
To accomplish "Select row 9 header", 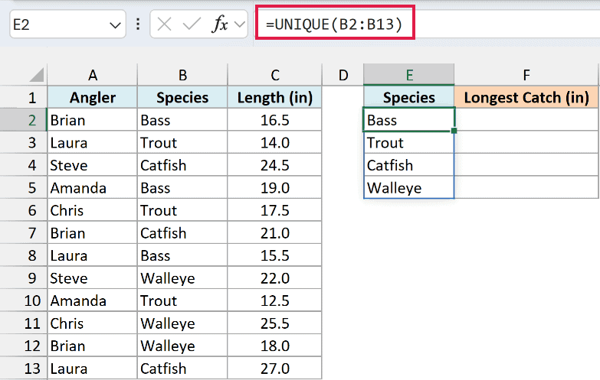I will 23,278.
